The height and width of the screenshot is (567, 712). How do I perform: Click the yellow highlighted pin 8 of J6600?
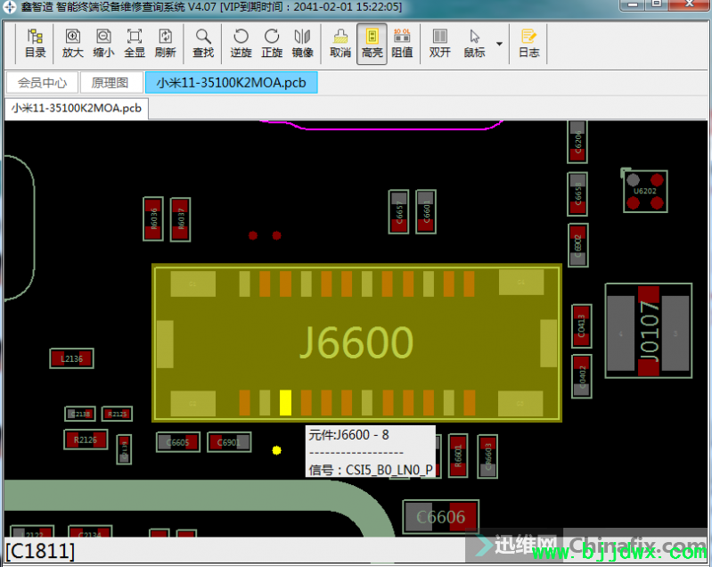(x=285, y=403)
